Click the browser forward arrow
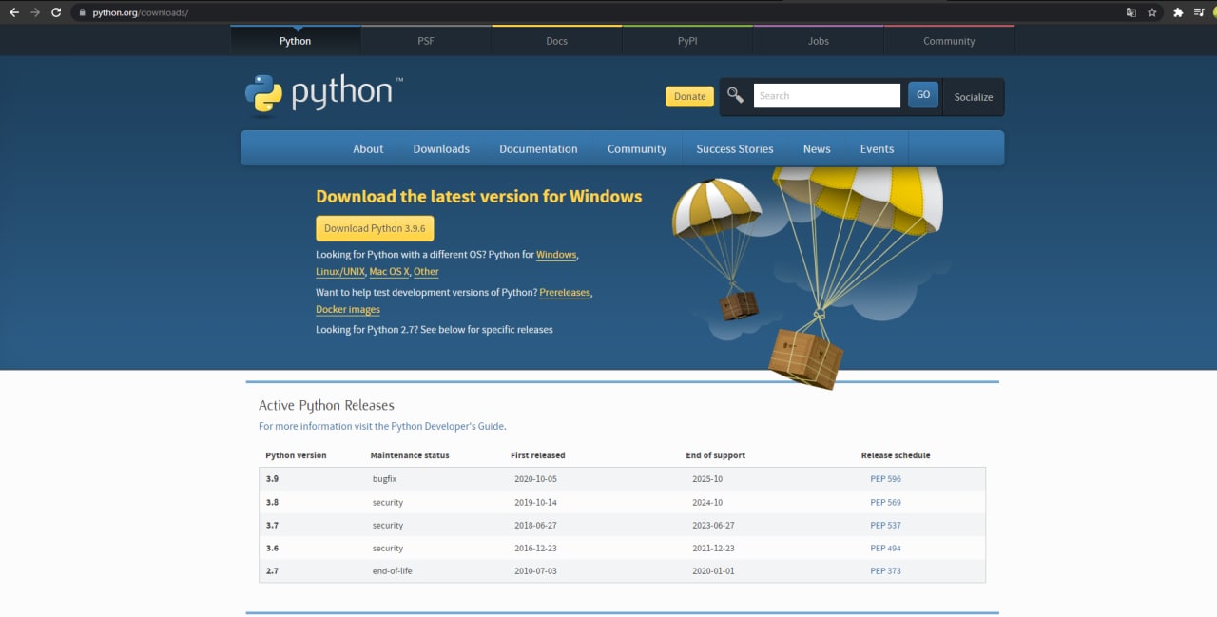1217x617 pixels. coord(35,12)
